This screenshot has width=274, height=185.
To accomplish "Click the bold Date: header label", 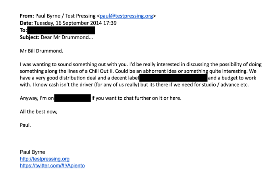I will coord(26,23).
